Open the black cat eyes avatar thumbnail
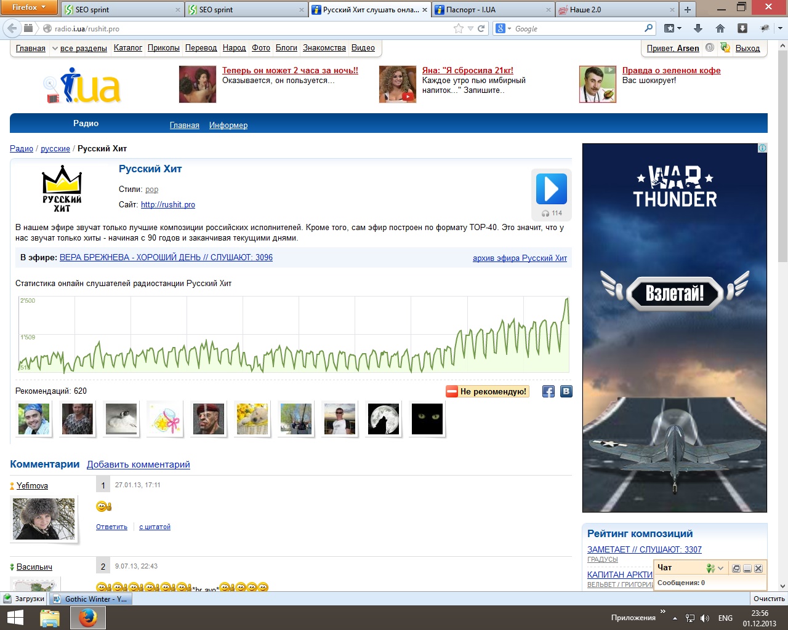788x630 pixels. (x=427, y=419)
